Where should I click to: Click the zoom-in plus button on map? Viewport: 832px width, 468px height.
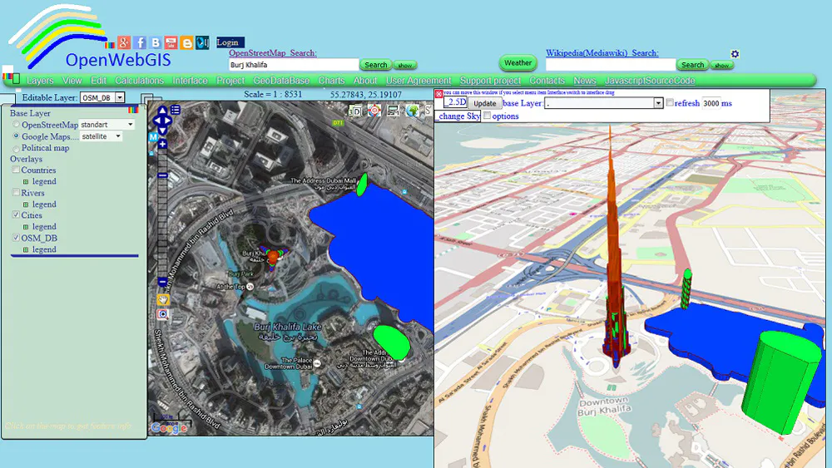tap(162, 145)
